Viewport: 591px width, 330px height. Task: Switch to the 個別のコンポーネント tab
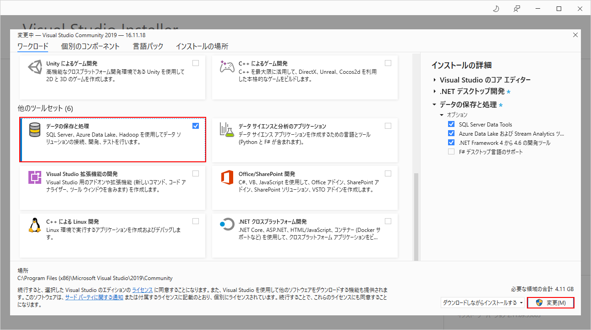click(x=90, y=46)
